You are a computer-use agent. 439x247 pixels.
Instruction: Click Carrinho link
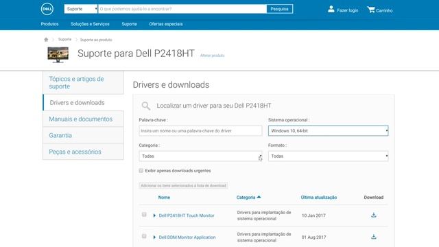[x=384, y=11]
